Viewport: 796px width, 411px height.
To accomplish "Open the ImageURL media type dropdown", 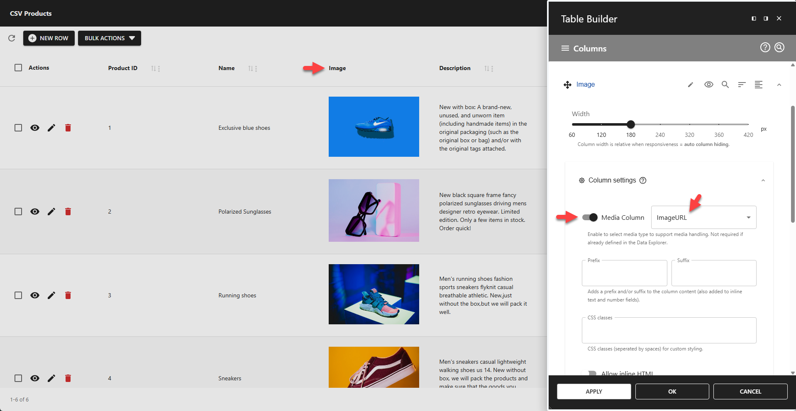I will 703,217.
